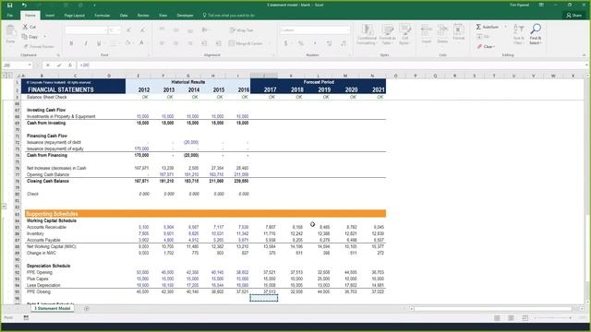Add a new sheet
The image size is (591, 332).
(87, 309)
